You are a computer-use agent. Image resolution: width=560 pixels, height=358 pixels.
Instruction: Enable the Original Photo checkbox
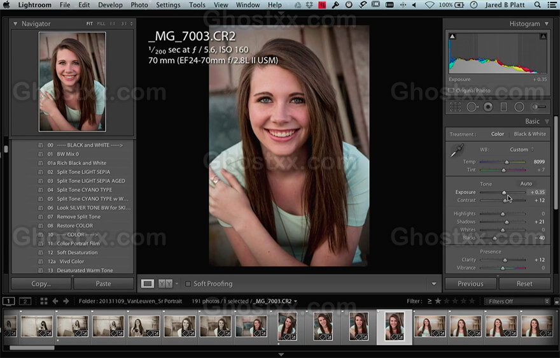tap(451, 90)
